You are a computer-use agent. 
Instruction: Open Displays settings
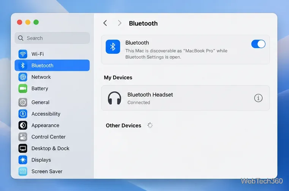52,160
